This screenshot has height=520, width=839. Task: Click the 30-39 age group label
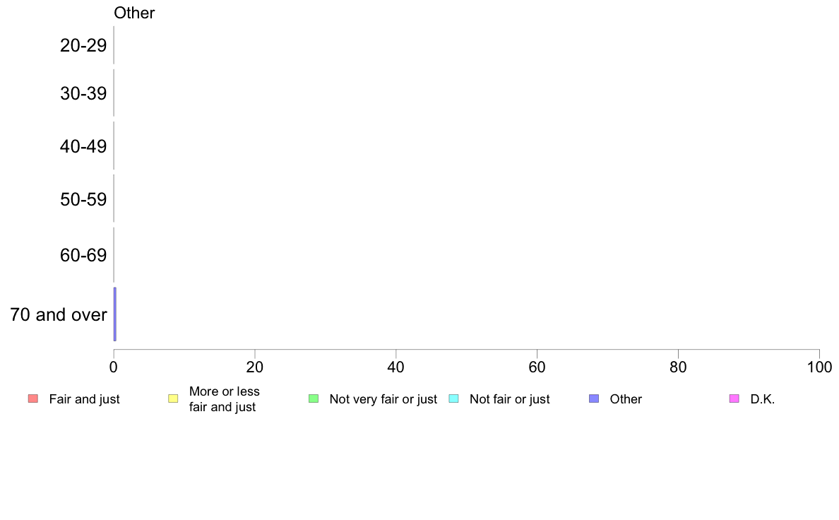pyautogui.click(x=83, y=94)
